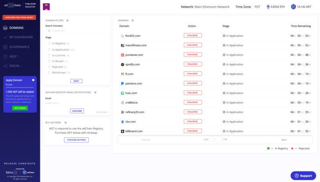Challenge the hulu.com domain
The image size is (320, 182).
tap(193, 93)
